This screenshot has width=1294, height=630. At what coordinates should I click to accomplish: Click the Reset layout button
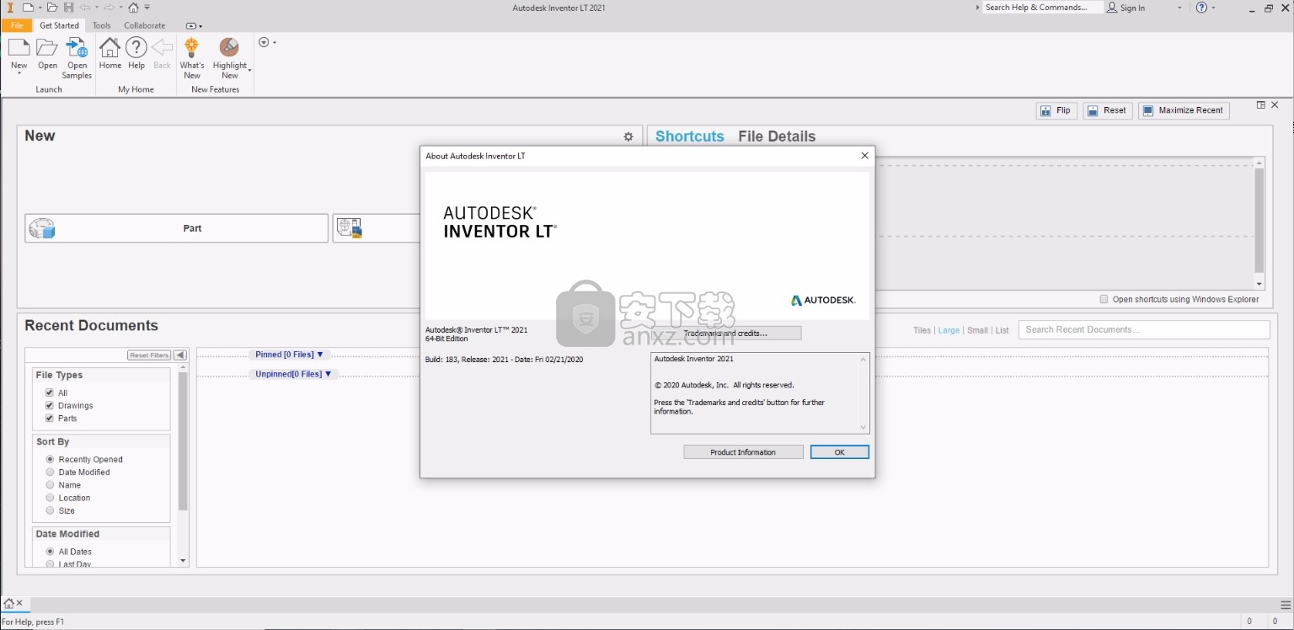pos(1107,110)
